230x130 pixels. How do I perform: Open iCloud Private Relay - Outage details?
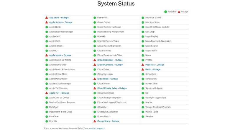point(112,88)
